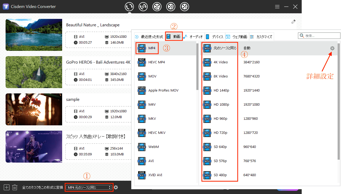This screenshot has height=194, width=341.
Task: Select the HEVC MP4 format
Action: point(156,62)
